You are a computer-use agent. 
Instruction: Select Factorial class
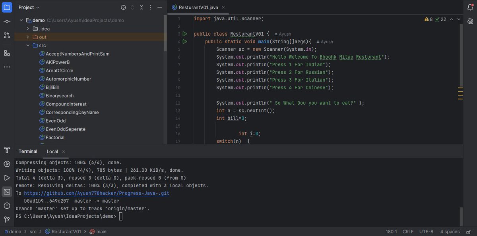(x=51, y=137)
